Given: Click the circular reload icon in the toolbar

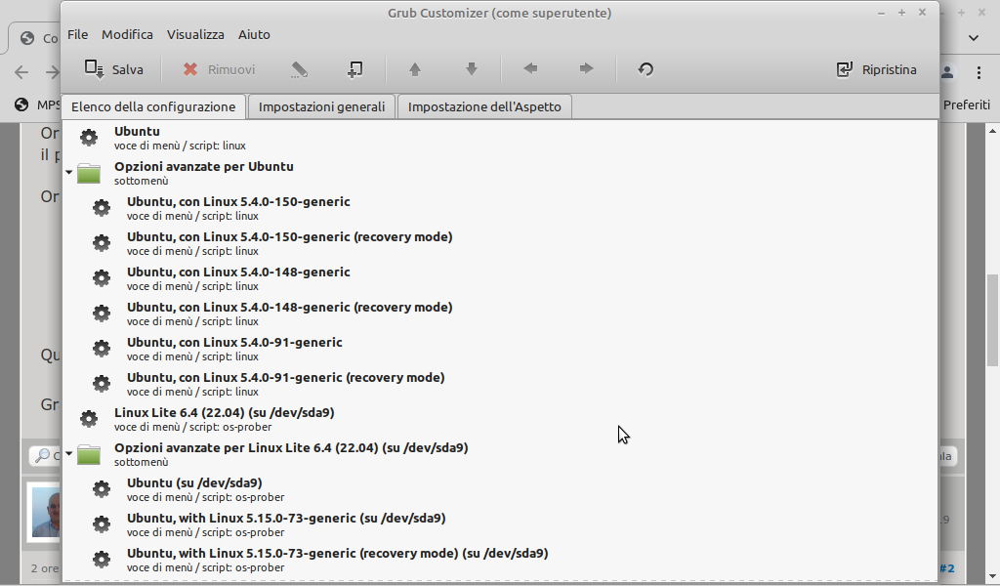Looking at the screenshot, I should coord(646,69).
